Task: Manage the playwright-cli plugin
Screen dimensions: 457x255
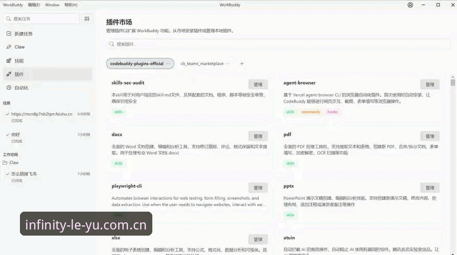Action: [258, 188]
